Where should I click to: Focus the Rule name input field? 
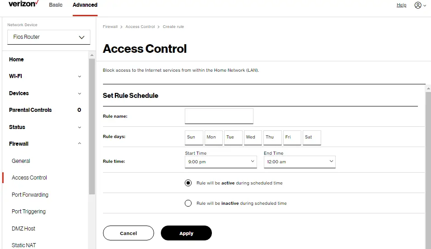point(219,116)
